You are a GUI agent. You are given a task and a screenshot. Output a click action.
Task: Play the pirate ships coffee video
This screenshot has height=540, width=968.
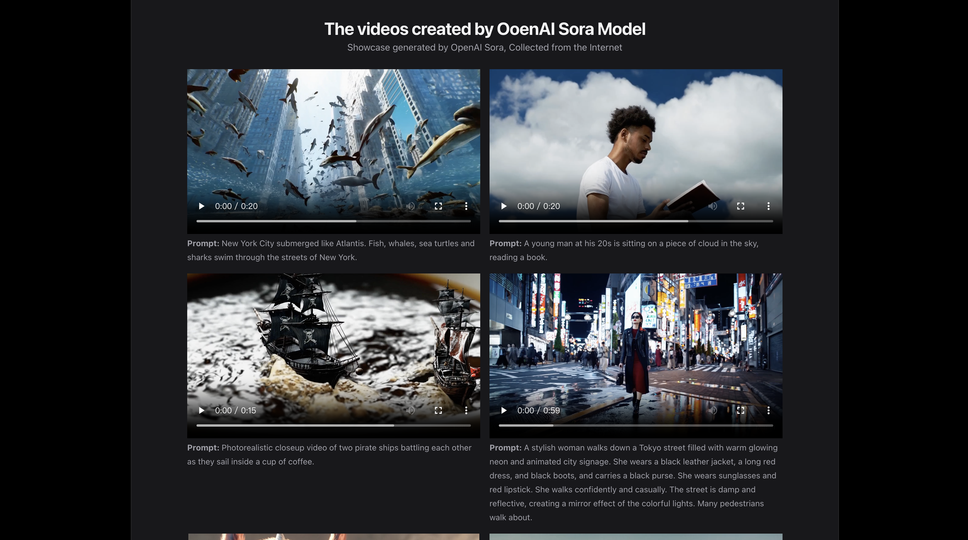pos(201,410)
